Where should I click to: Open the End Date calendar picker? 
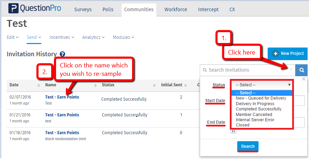pos(233,131)
